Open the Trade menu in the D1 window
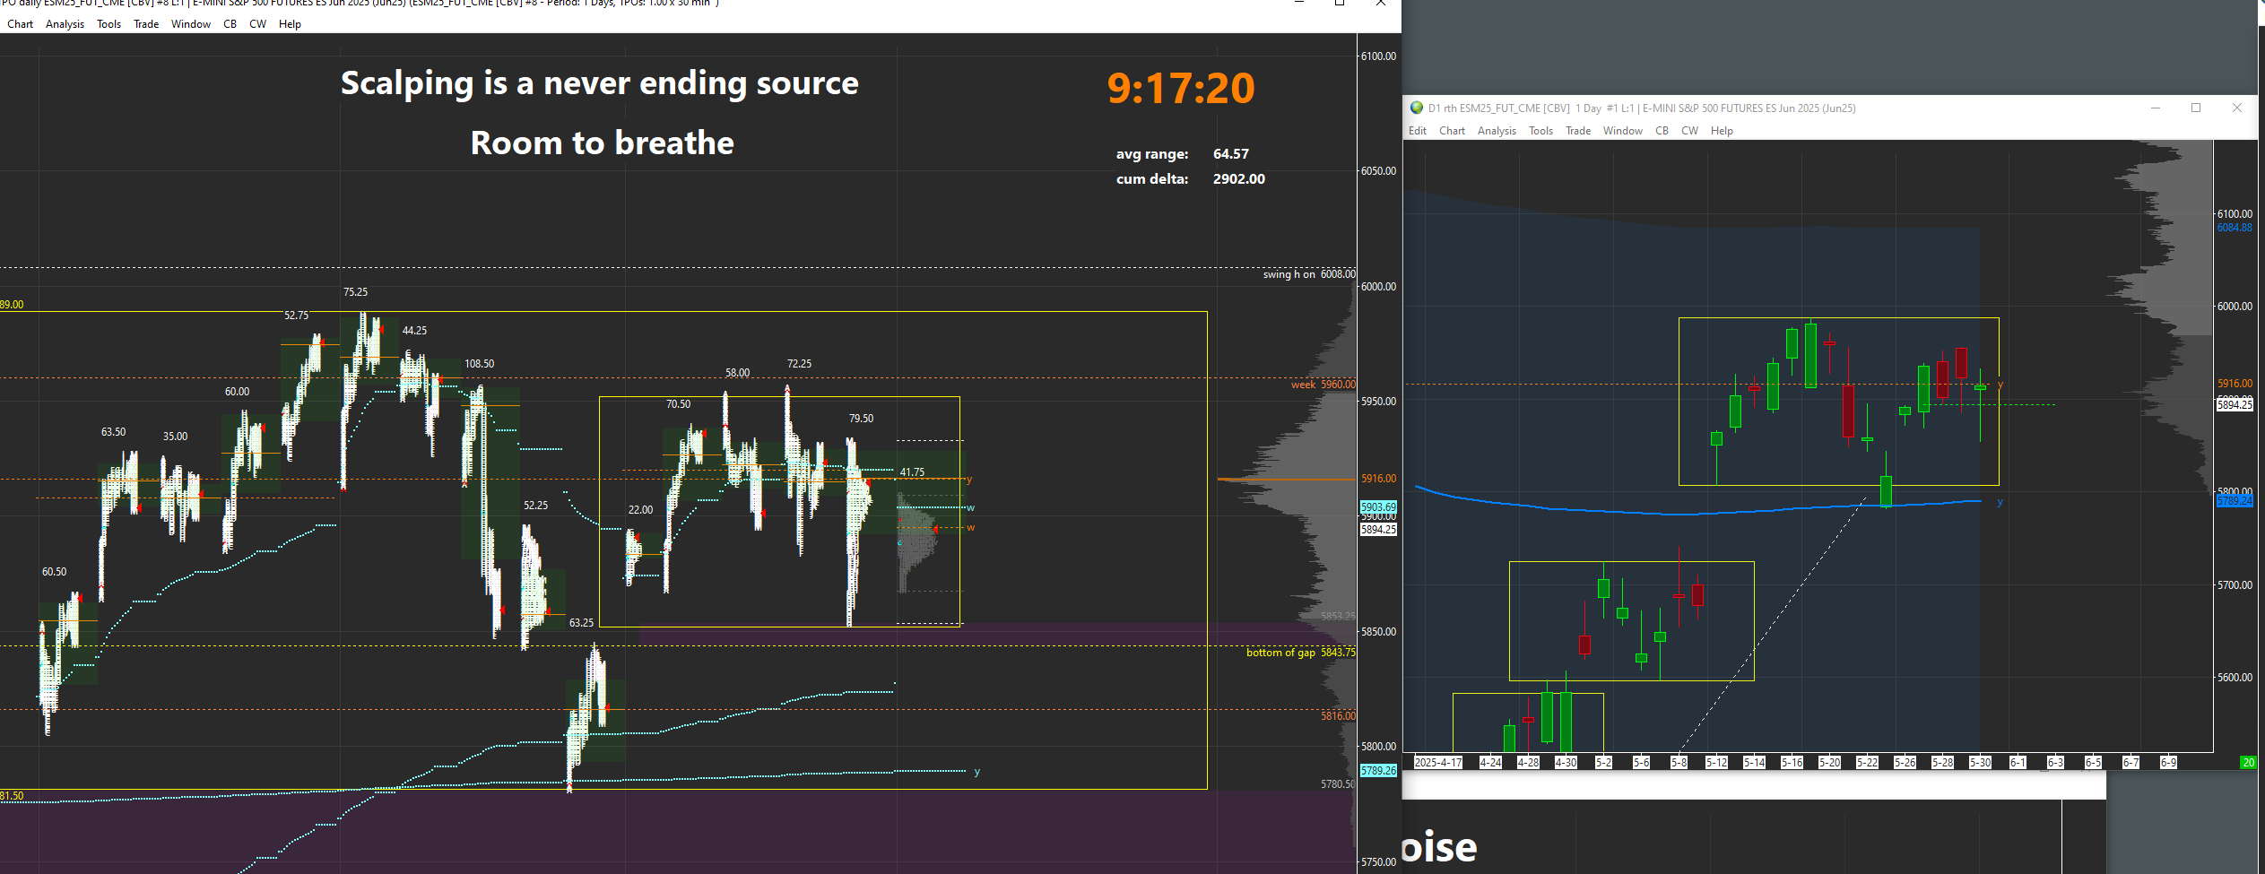Screen dimensions: 2265x874 pos(1578,131)
